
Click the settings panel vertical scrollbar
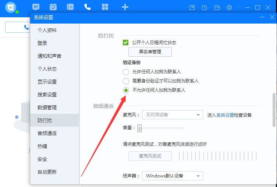coord(274,110)
